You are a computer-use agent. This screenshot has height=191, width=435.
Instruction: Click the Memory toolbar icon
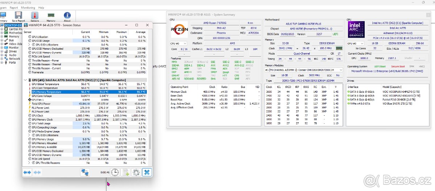click(x=51, y=16)
